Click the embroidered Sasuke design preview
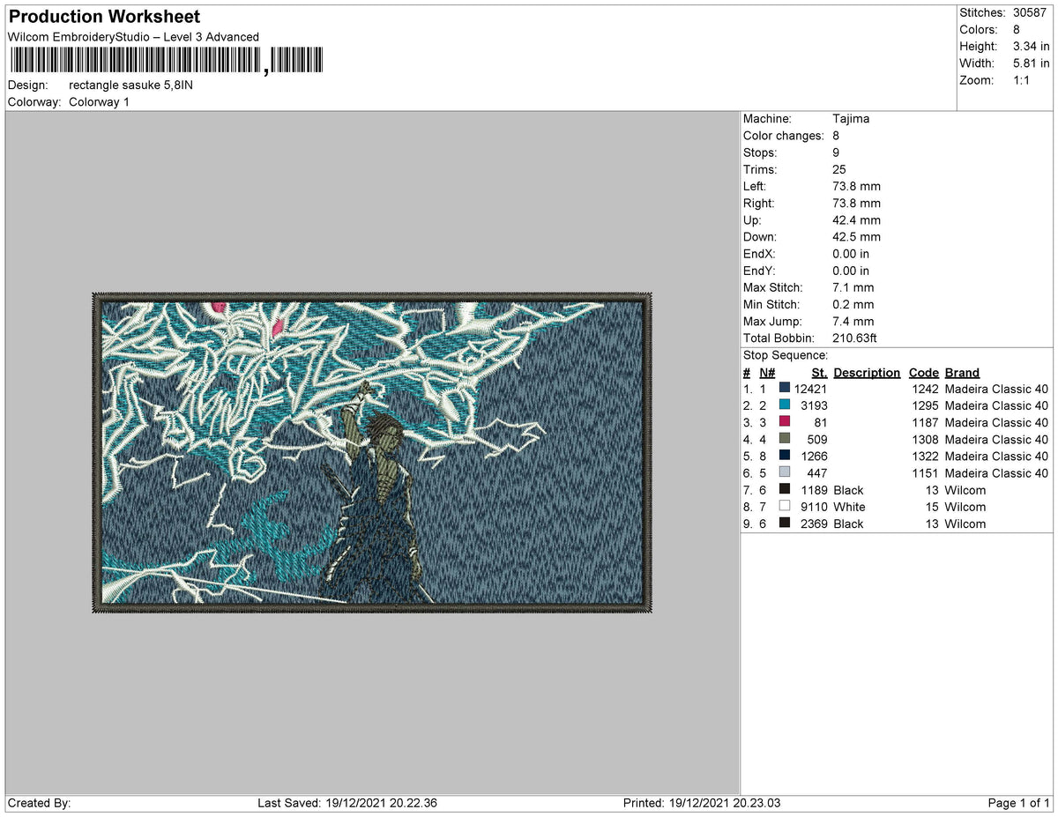The height and width of the screenshot is (817, 1058). click(372, 452)
